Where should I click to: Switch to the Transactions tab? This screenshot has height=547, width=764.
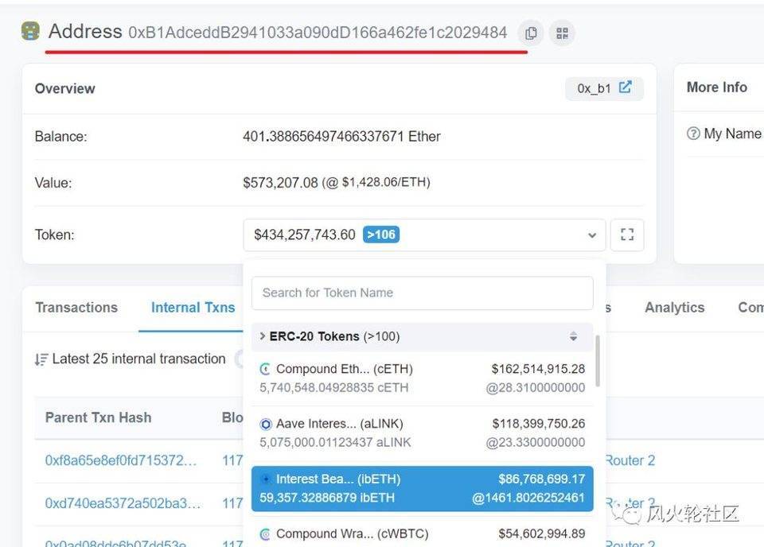(x=76, y=307)
